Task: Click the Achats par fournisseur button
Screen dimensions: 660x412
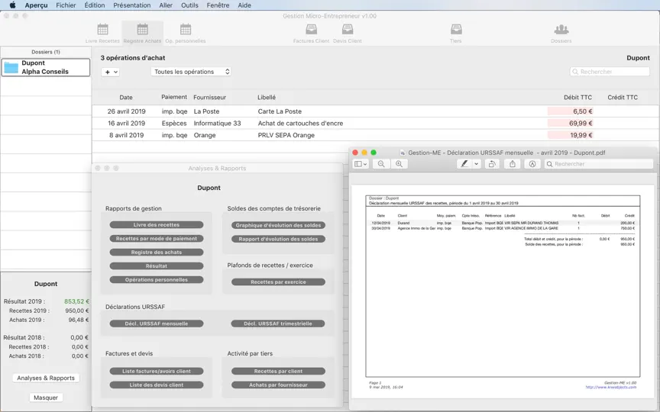Action: (278, 385)
